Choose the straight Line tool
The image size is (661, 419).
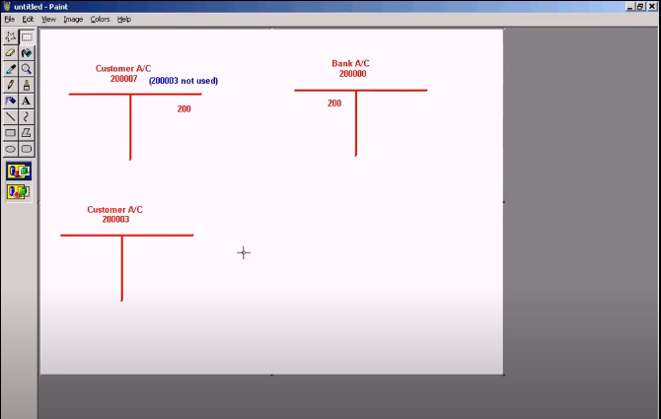point(11,117)
